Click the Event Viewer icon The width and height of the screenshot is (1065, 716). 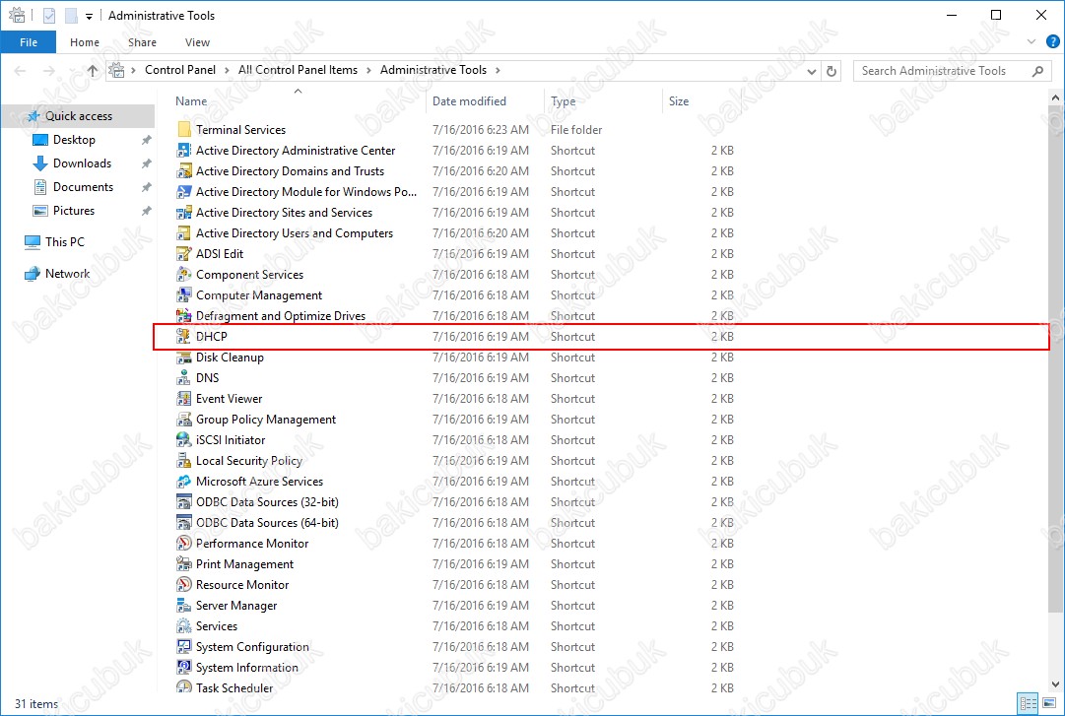pyautogui.click(x=183, y=399)
